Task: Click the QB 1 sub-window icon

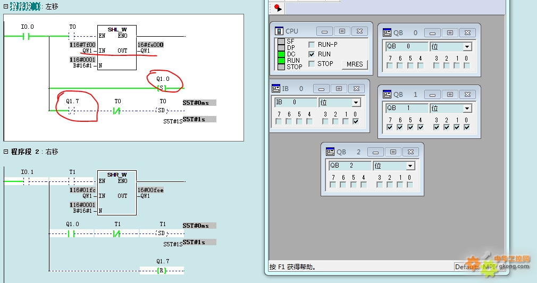Action: point(387,95)
